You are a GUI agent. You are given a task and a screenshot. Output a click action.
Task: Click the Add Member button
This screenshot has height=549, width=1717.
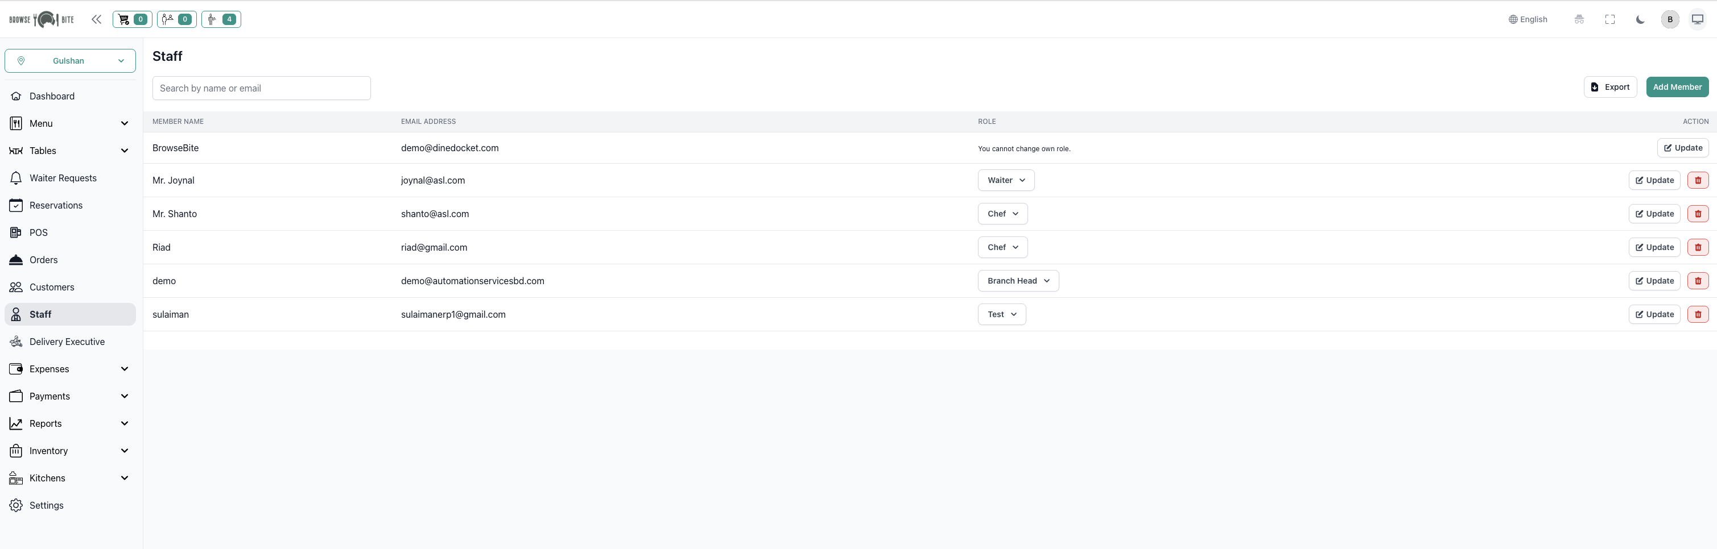[x=1677, y=87]
